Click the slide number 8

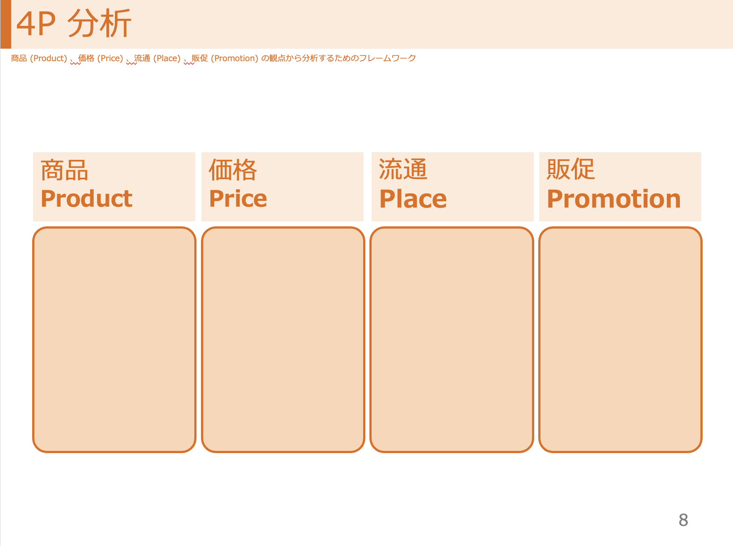pos(683,520)
